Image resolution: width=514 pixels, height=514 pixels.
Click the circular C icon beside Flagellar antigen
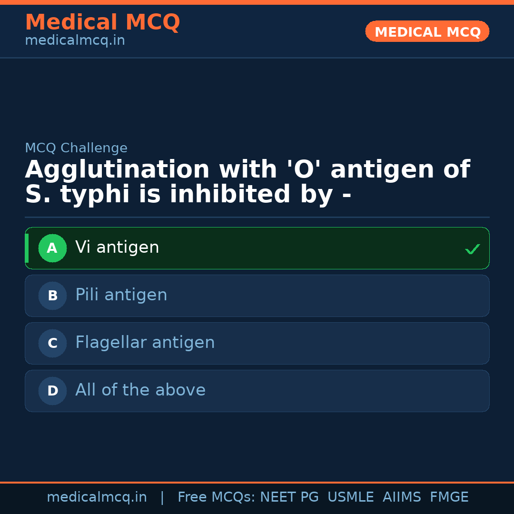click(x=52, y=343)
